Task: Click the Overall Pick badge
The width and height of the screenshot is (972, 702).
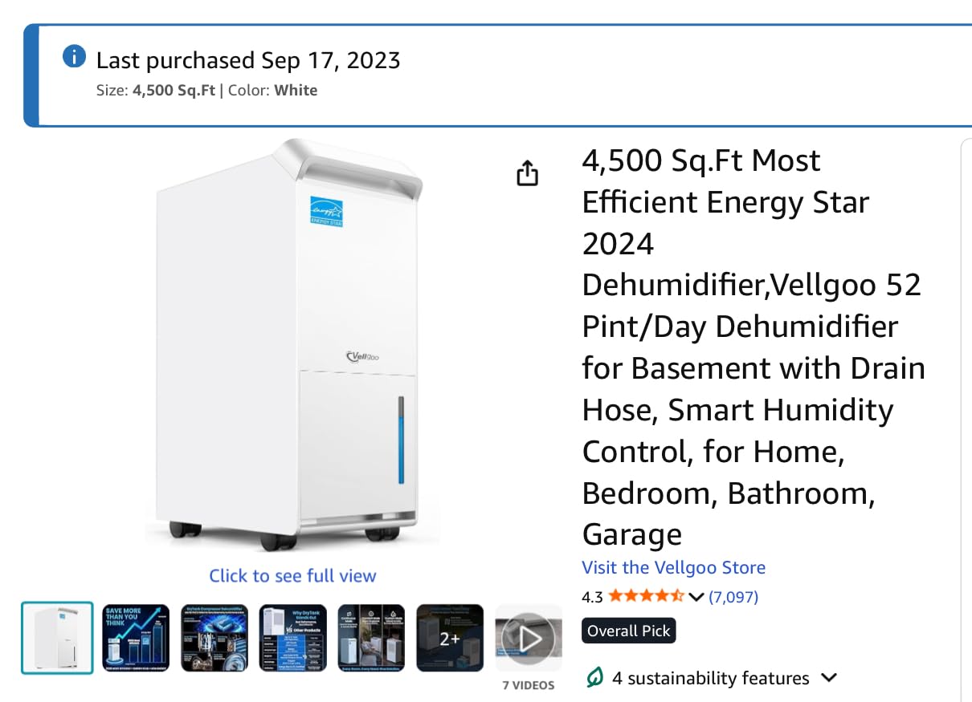Action: click(628, 631)
